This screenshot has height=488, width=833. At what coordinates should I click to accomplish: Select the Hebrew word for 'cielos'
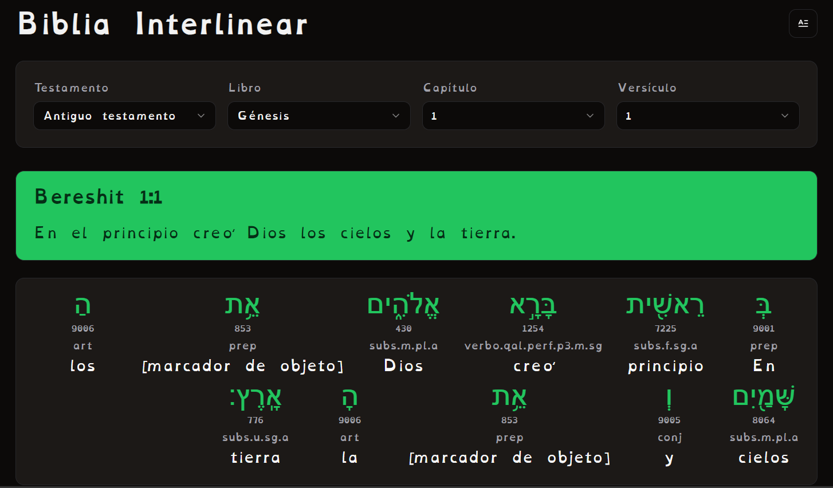pos(763,397)
